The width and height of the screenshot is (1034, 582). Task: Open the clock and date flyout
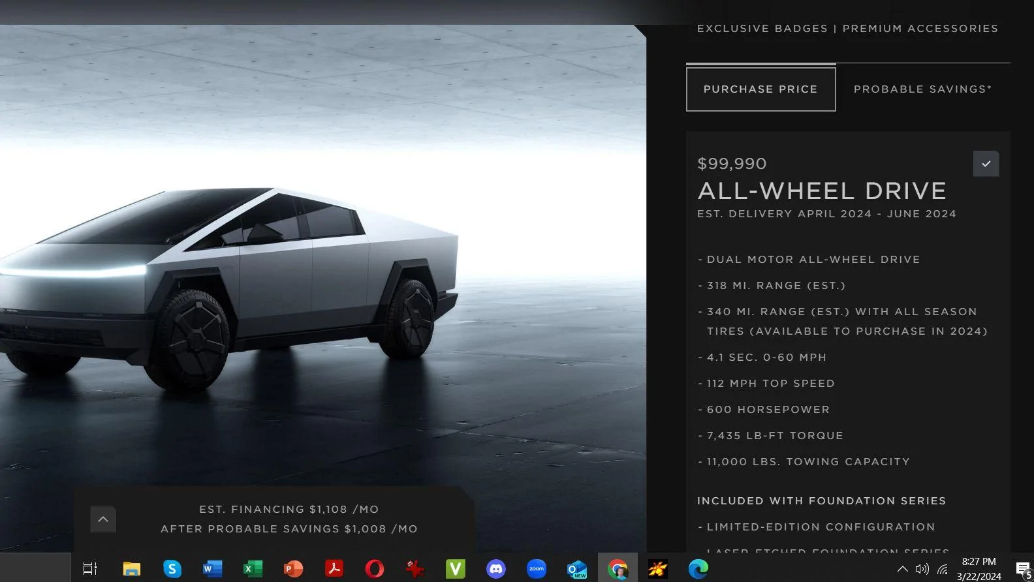pos(979,569)
